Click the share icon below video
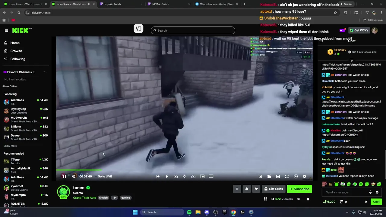Image resolution: width=386 pixels, height=217 pixels. (x=298, y=199)
